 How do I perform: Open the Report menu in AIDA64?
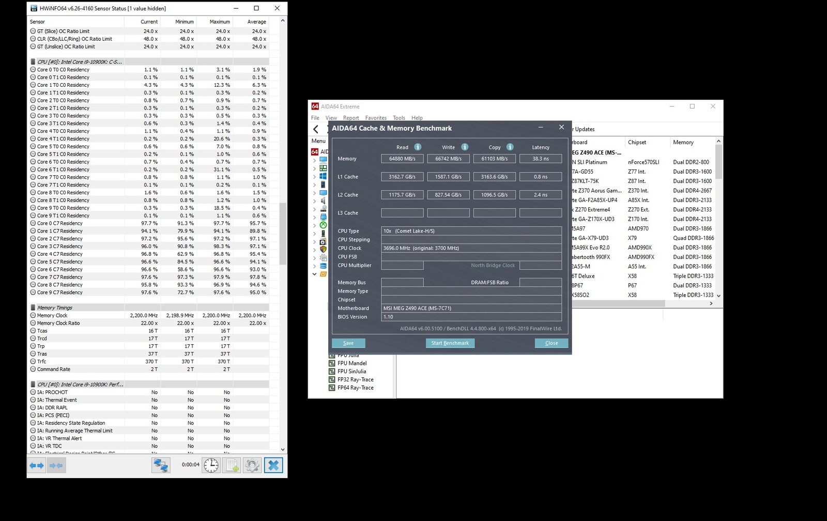pyautogui.click(x=351, y=118)
